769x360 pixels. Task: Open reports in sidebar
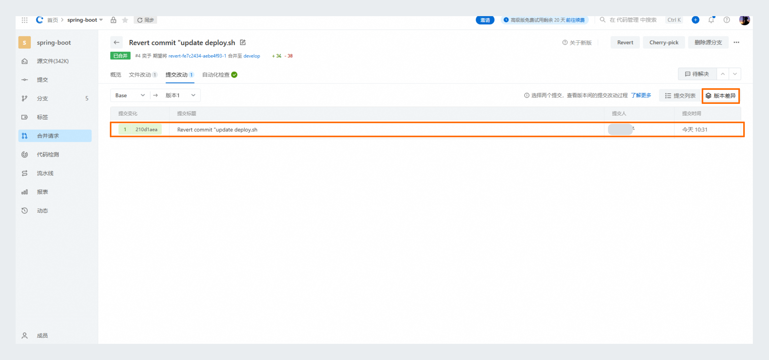(x=55, y=192)
